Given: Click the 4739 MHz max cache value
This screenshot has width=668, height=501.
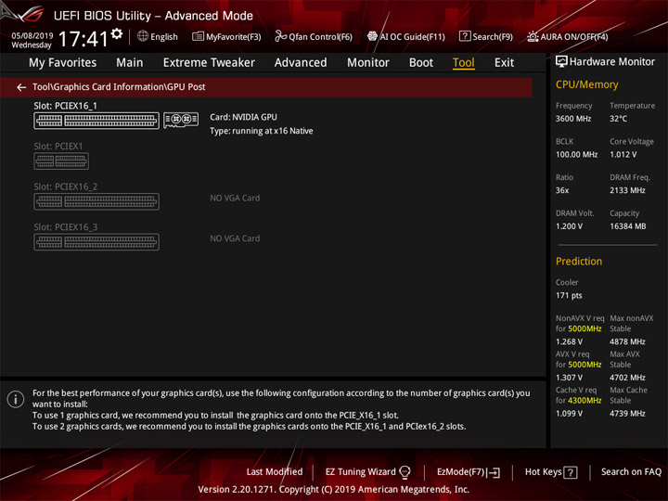Looking at the screenshot, I should tap(627, 413).
